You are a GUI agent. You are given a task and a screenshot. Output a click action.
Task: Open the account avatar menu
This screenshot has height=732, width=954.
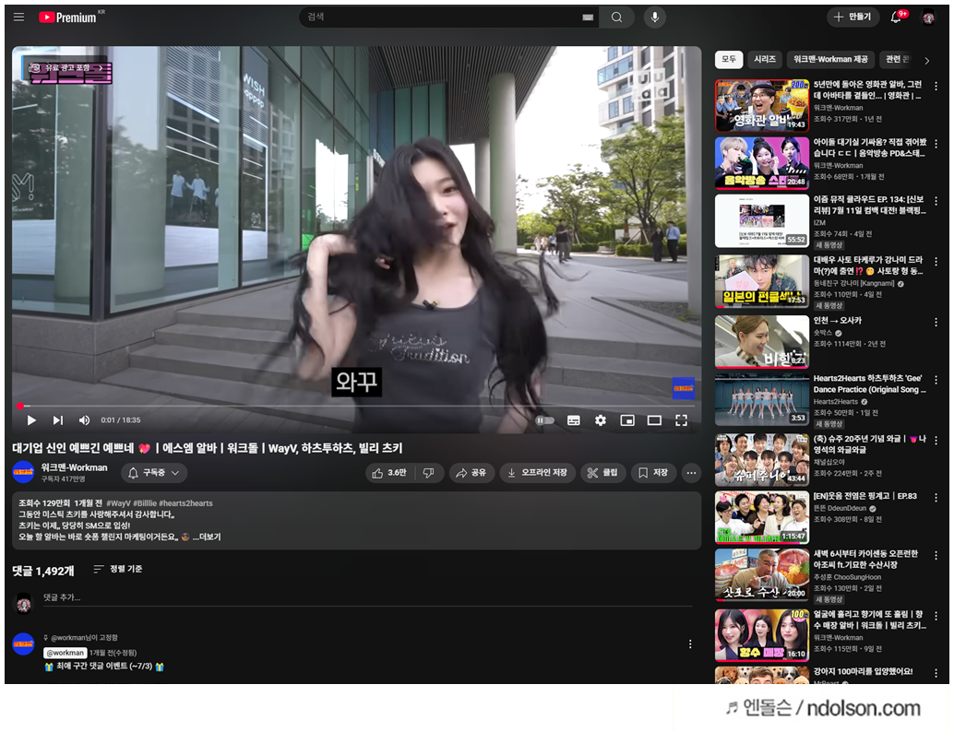tap(928, 18)
